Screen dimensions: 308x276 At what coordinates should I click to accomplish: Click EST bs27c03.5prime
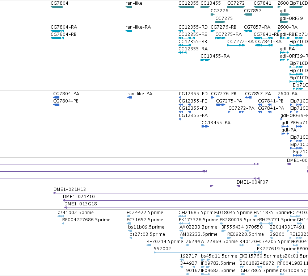click(147, 234)
